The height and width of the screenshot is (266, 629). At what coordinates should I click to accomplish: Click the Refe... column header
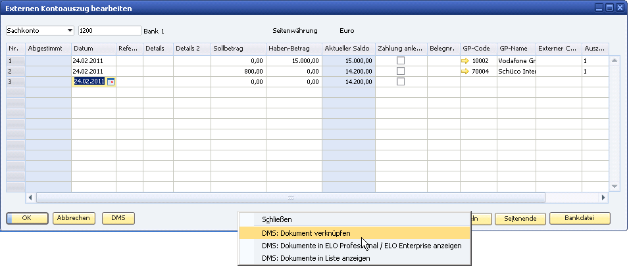click(x=130, y=49)
